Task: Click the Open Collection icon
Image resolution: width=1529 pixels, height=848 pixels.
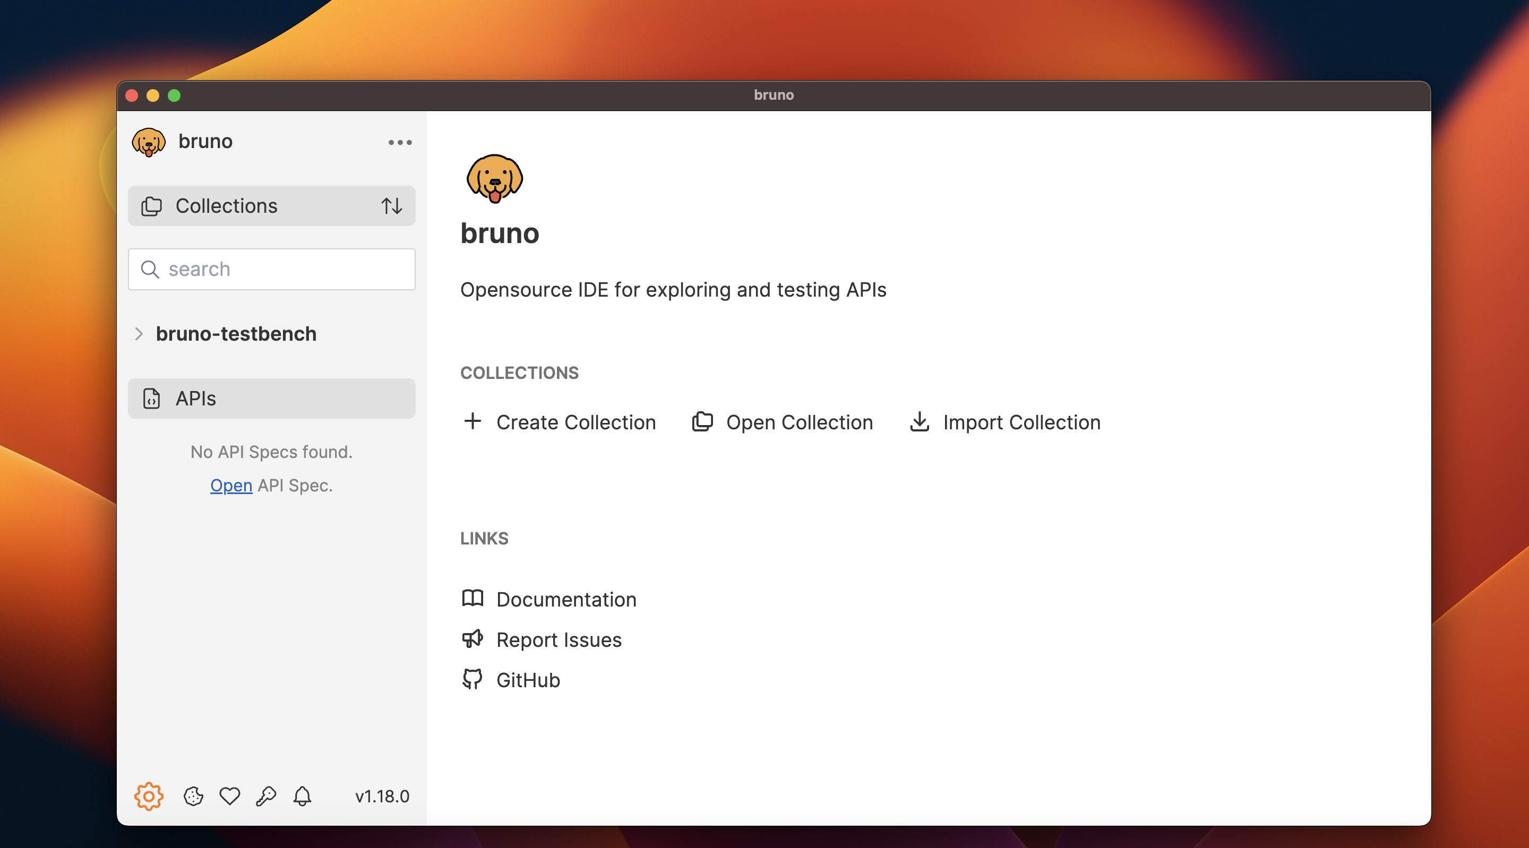Action: click(701, 421)
